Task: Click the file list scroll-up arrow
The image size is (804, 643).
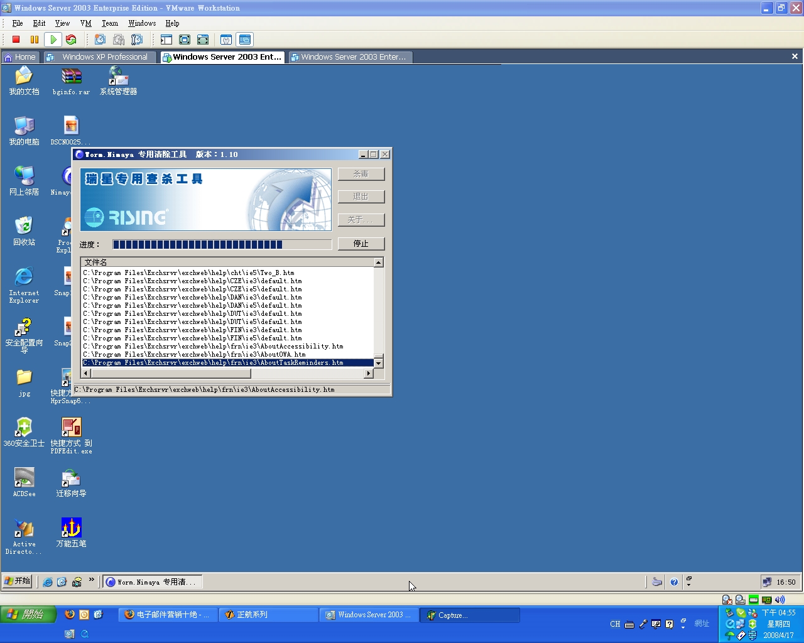Action: point(378,262)
